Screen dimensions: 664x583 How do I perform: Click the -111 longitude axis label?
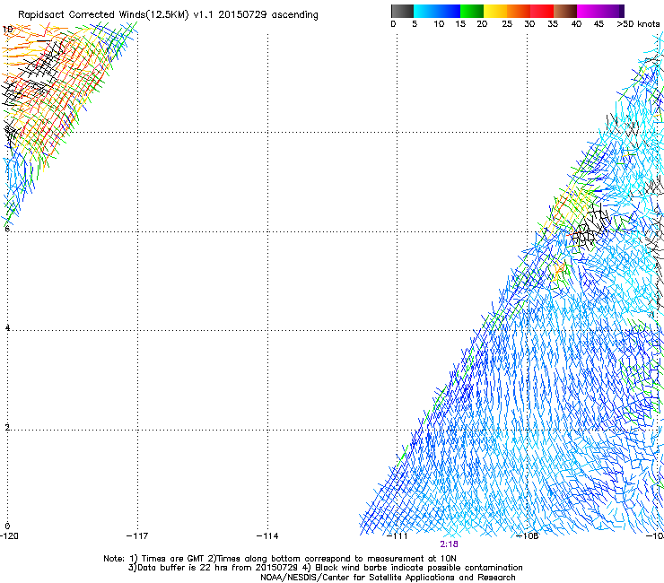[397, 536]
